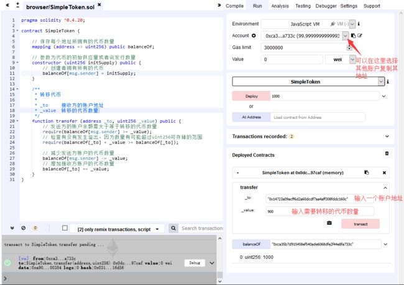Screen dimensions: 404x285
Task: Click the Deploy parameter field with 1000
Action: 324,96
